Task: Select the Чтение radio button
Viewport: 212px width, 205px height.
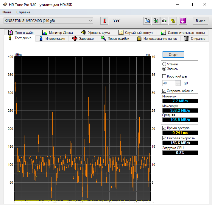Action: click(164, 64)
